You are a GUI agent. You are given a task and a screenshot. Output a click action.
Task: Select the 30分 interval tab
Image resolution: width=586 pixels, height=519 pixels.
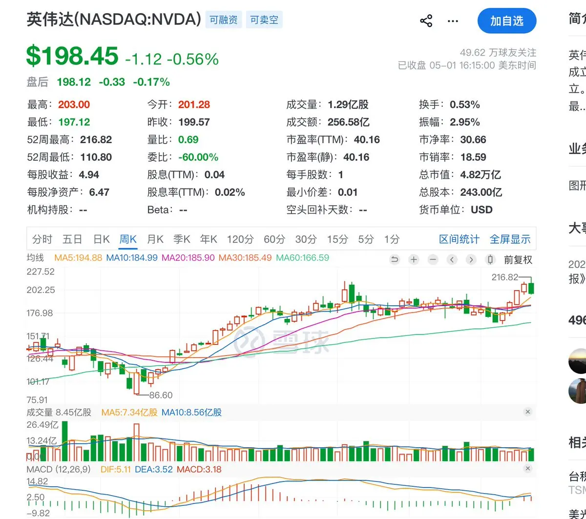(x=306, y=239)
